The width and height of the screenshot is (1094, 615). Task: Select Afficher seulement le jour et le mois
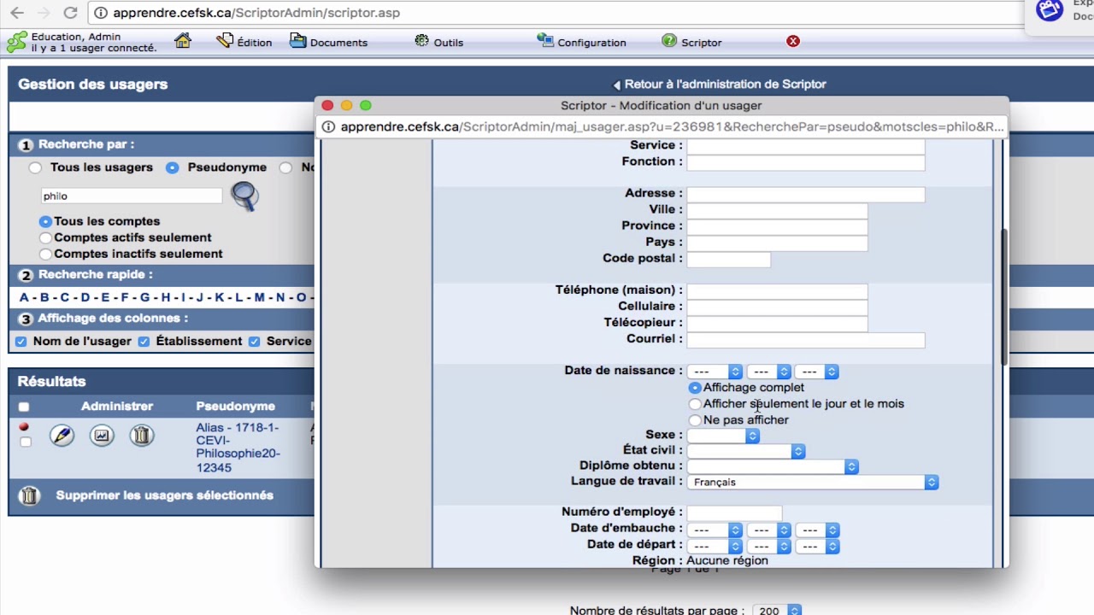(x=695, y=404)
